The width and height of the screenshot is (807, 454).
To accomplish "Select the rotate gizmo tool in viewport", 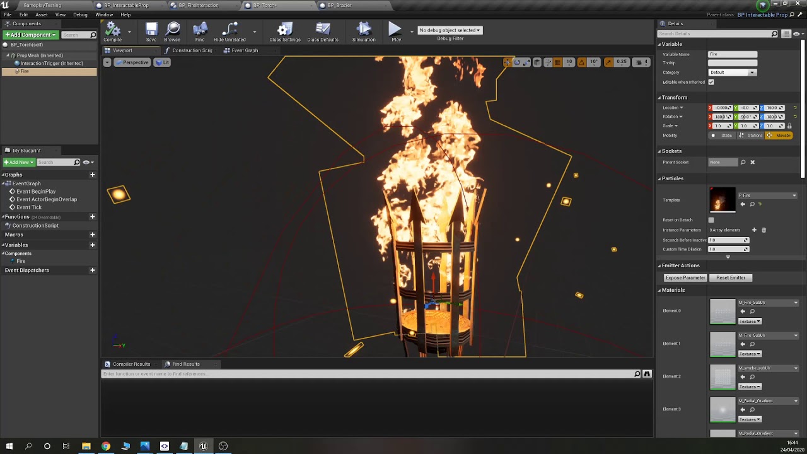I will (x=517, y=62).
